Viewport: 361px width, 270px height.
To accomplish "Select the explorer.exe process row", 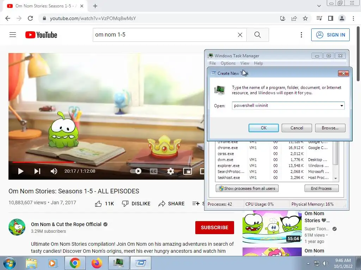I will pyautogui.click(x=274, y=166).
